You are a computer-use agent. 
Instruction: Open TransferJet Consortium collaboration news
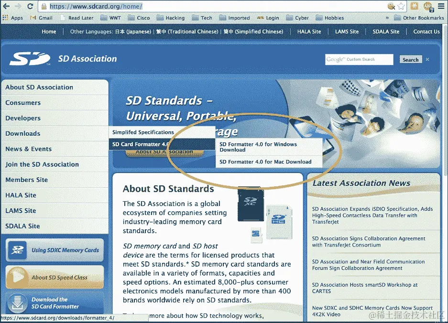(x=369, y=242)
